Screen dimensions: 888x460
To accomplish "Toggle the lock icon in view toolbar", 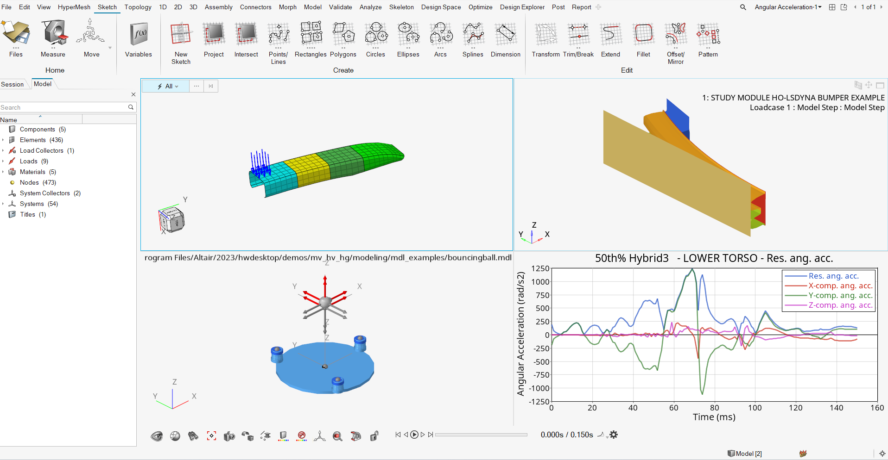I will [x=374, y=435].
